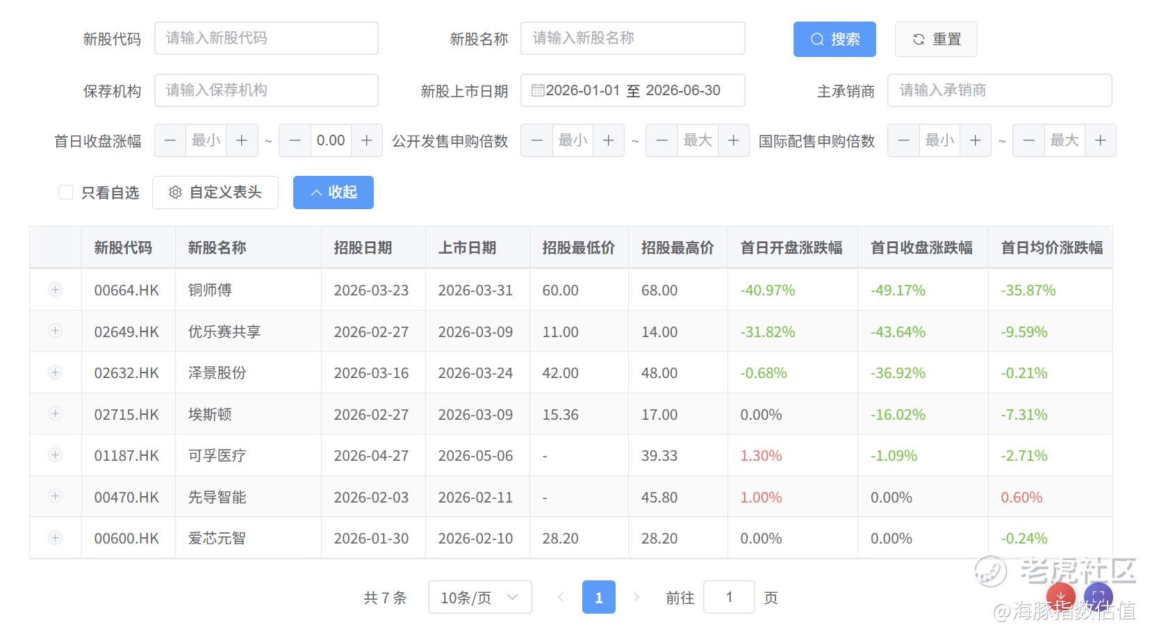Enable the 只看自选 checkbox
1159x638 pixels.
click(x=66, y=193)
